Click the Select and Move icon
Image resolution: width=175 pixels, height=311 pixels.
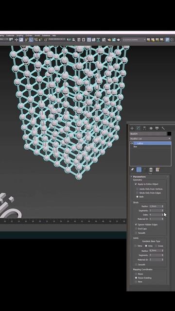click(17, 40)
